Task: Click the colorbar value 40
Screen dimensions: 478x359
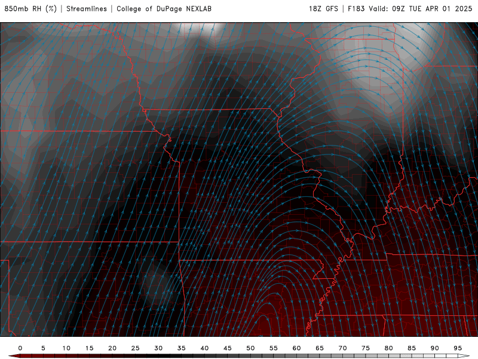Action: point(204,348)
